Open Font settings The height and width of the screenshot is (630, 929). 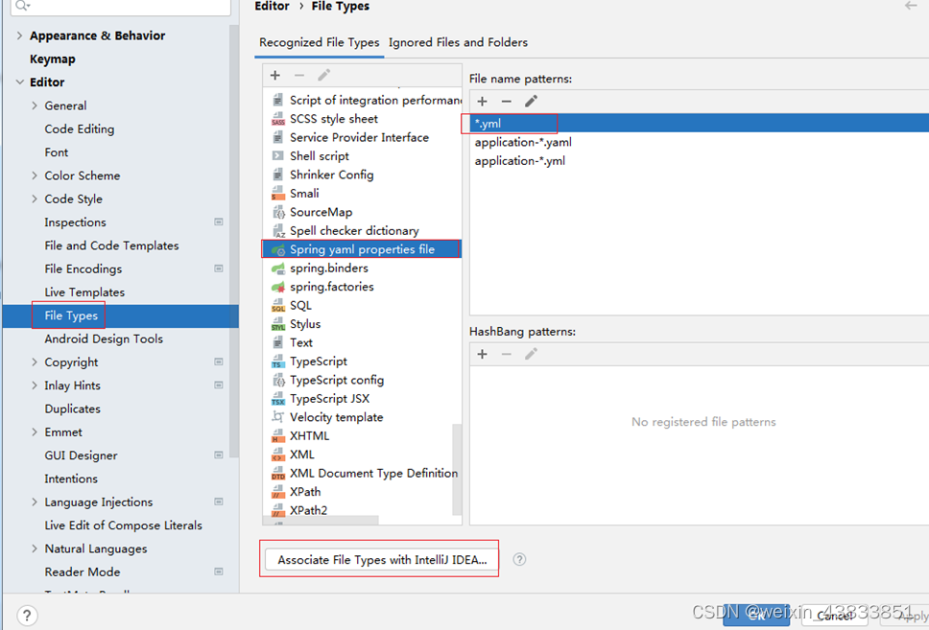click(x=57, y=152)
